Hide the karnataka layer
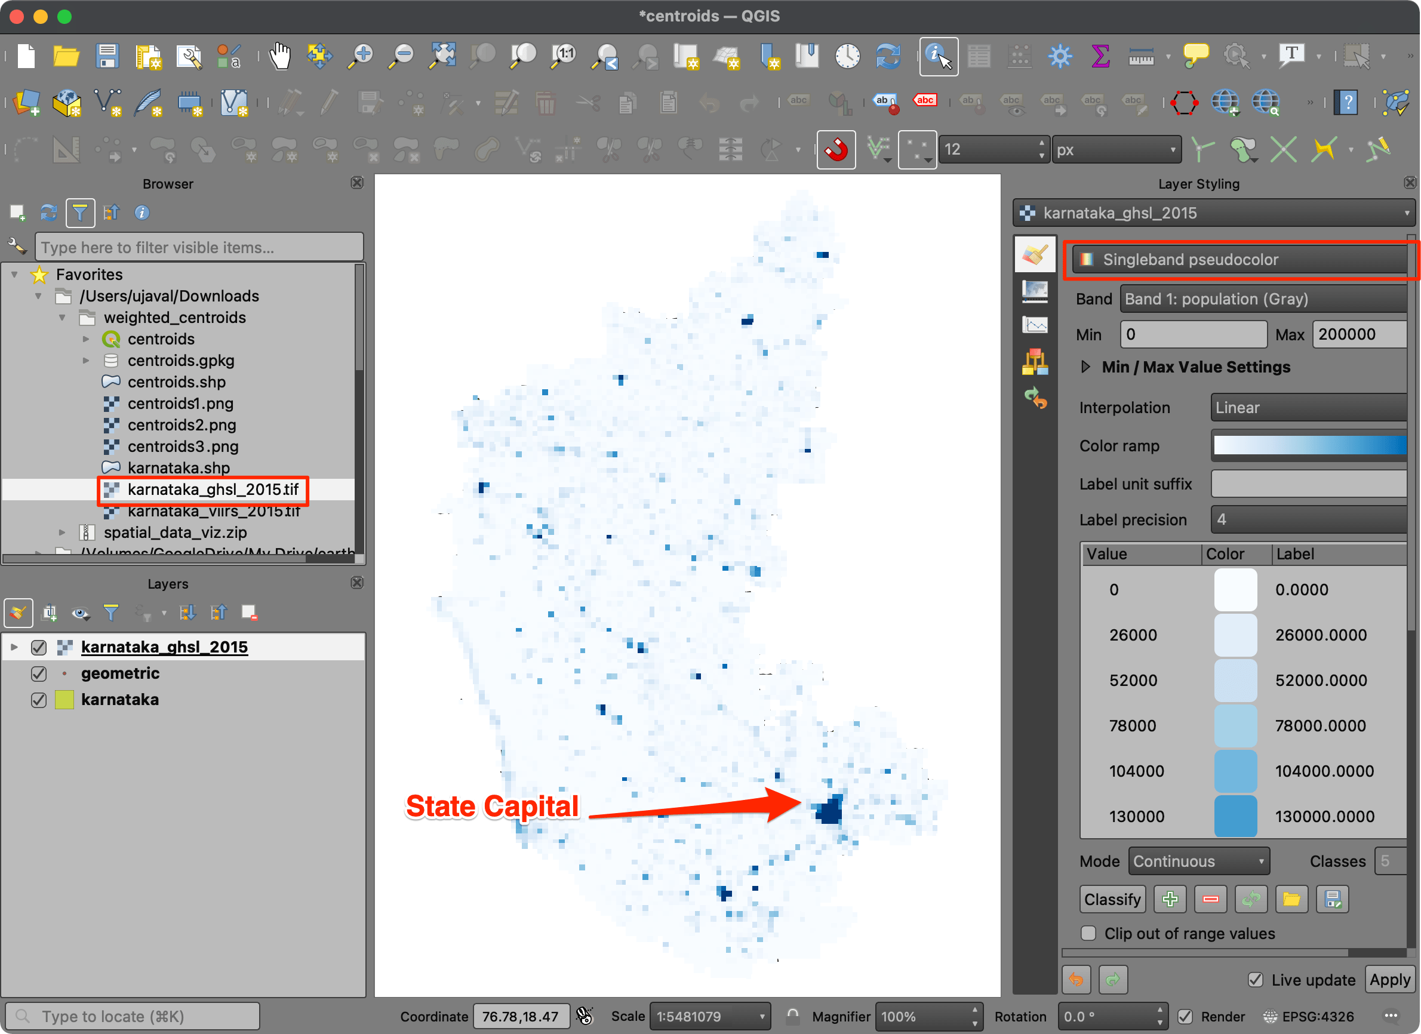 click(x=39, y=699)
